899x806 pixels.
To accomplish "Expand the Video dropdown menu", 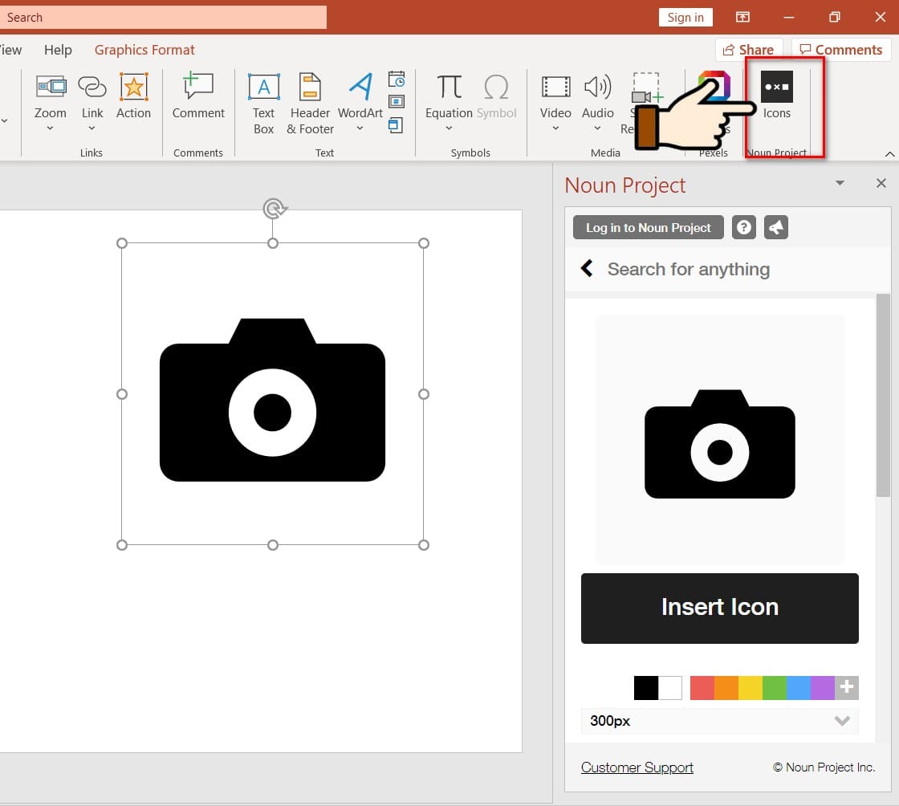I will 555,128.
